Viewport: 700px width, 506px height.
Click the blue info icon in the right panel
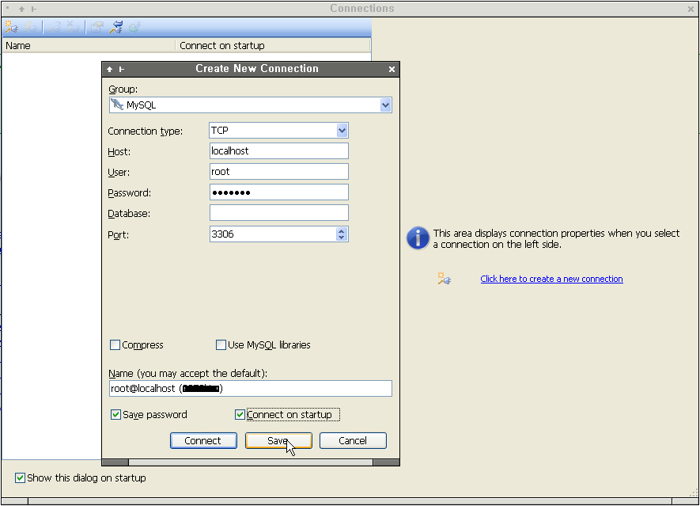[418, 238]
